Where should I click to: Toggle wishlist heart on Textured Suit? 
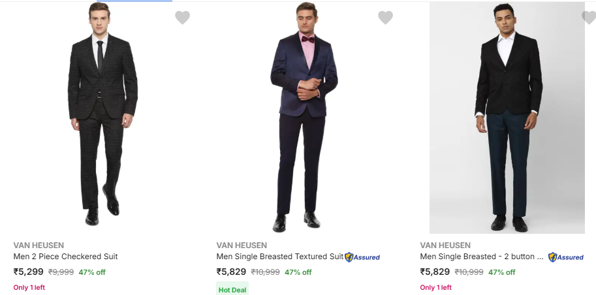coord(385,18)
